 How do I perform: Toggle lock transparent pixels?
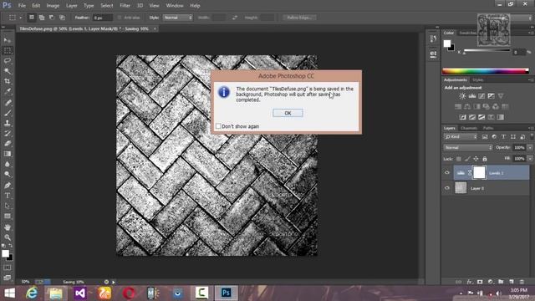(459, 159)
